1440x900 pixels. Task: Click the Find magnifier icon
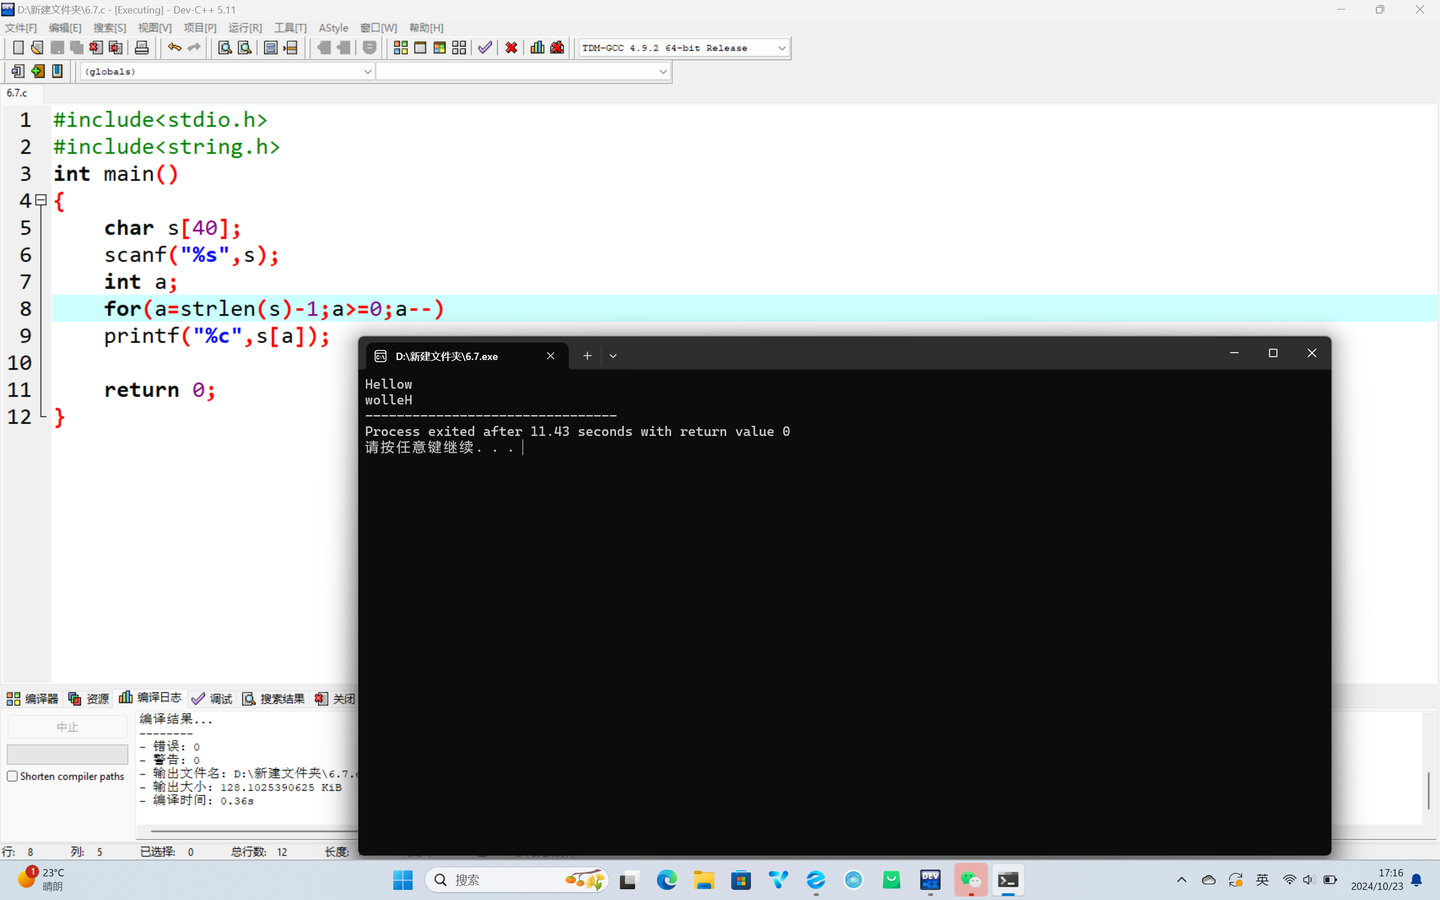click(x=224, y=48)
